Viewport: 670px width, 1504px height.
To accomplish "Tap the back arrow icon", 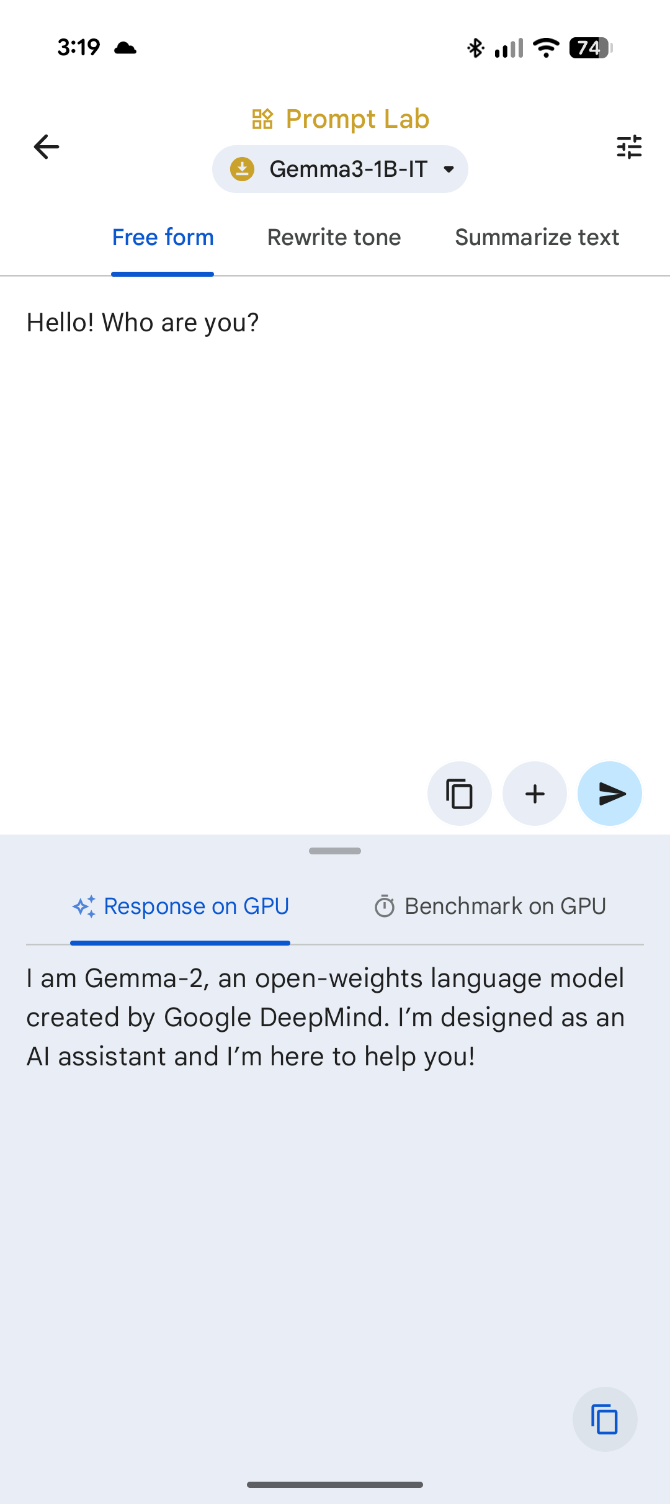I will tap(47, 147).
